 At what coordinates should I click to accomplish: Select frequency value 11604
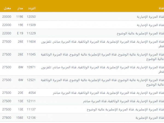coord(31,42)
